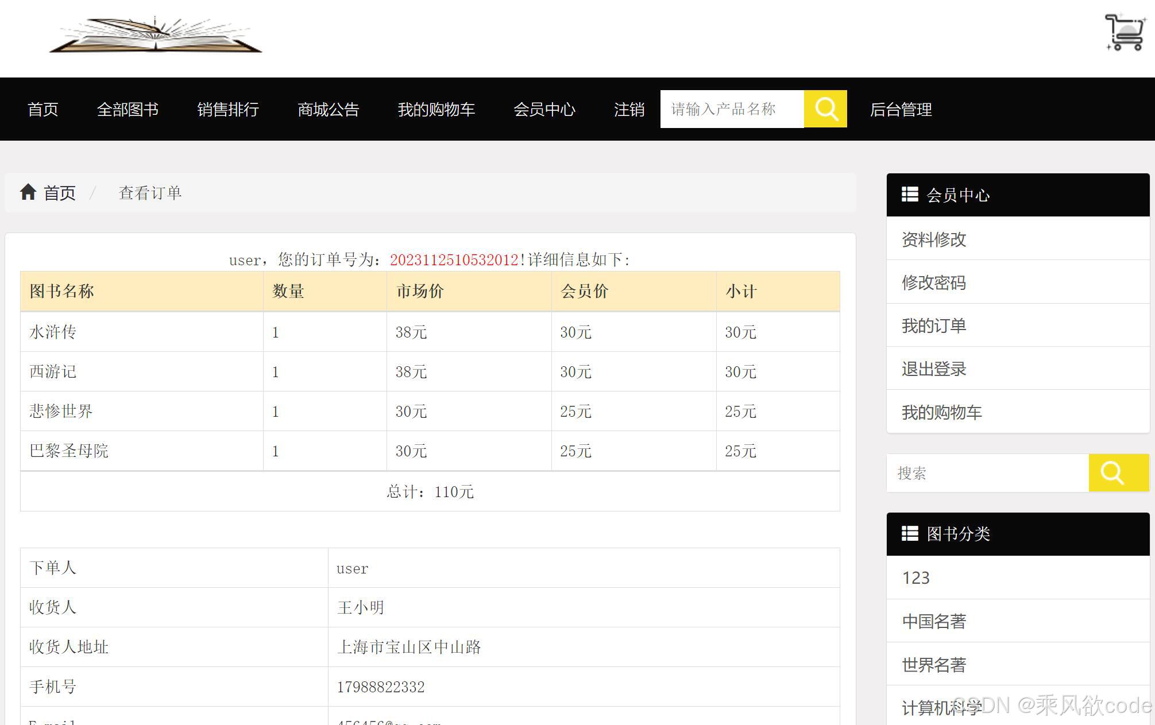Go to 商城公告 page
The width and height of the screenshot is (1155, 725).
pyautogui.click(x=328, y=109)
